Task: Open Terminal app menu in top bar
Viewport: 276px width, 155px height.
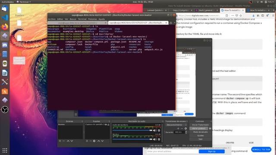Action: click(x=24, y=2)
